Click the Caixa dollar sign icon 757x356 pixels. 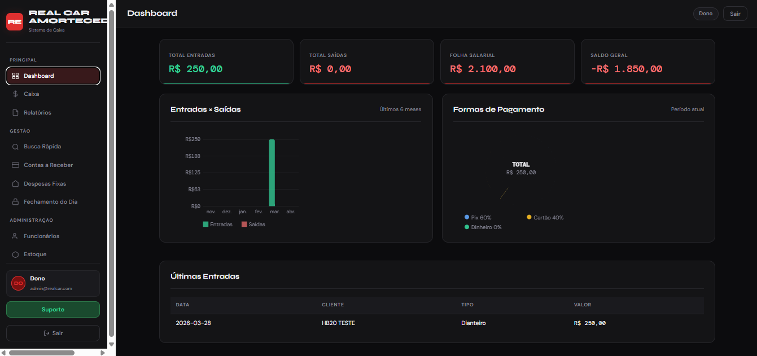[x=16, y=94]
